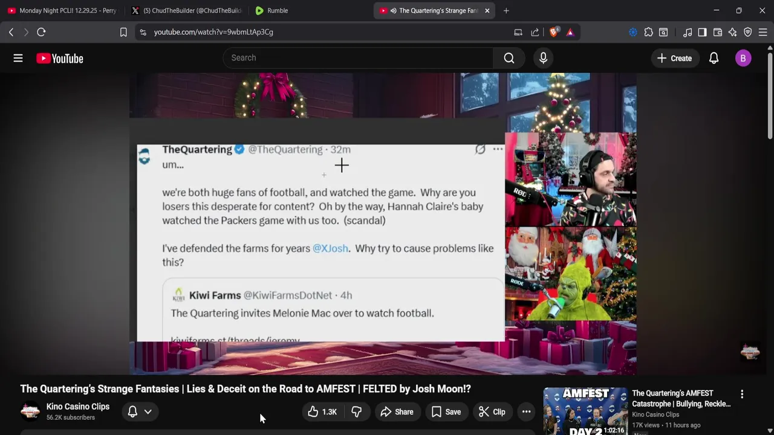Bookmark this page

(123, 32)
